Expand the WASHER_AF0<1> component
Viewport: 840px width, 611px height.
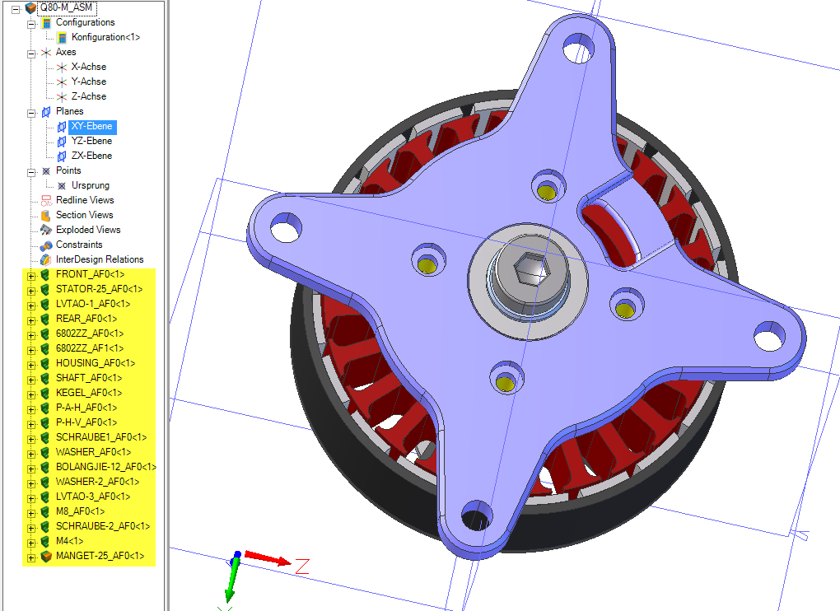[31, 454]
